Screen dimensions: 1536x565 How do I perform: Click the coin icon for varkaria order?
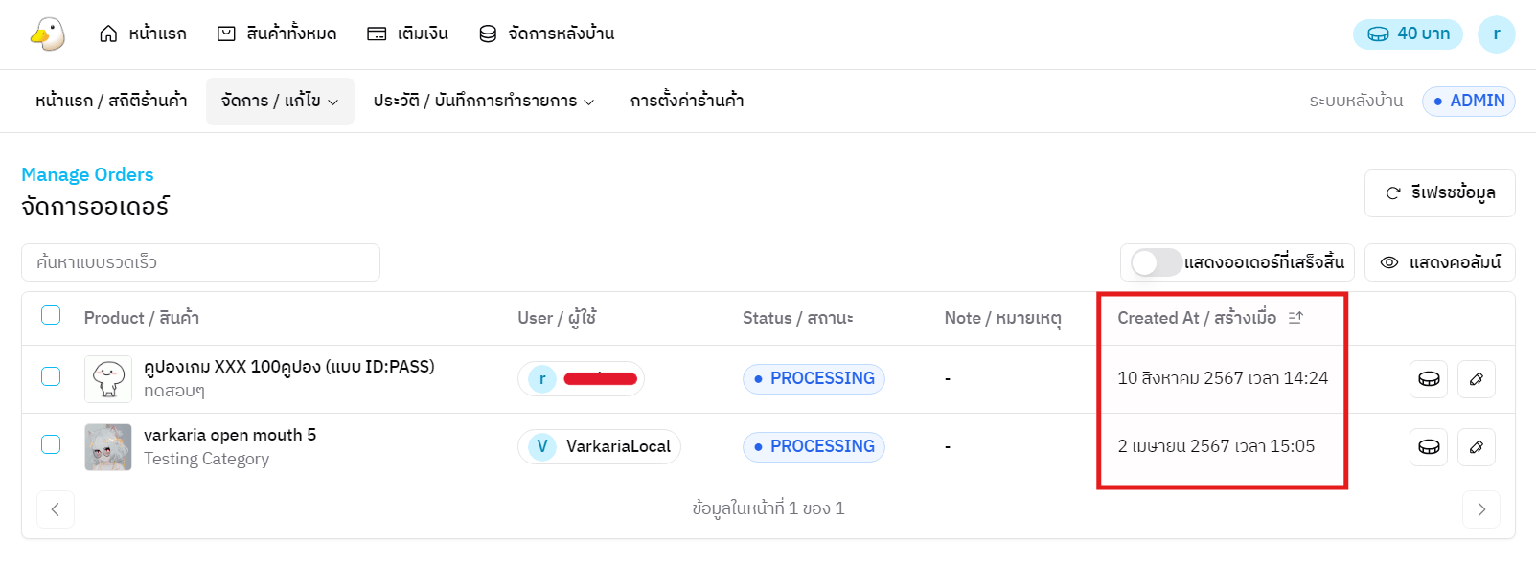pyautogui.click(x=1428, y=446)
